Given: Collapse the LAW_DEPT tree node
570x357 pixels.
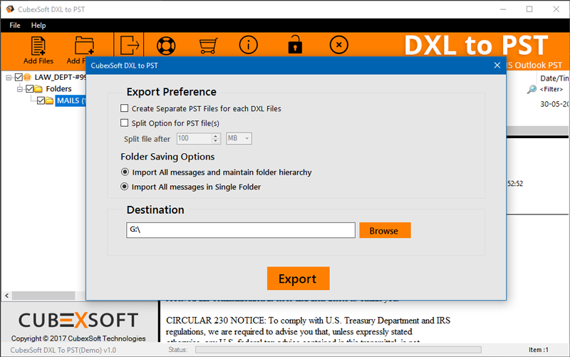Looking at the screenshot, I should click(9, 78).
